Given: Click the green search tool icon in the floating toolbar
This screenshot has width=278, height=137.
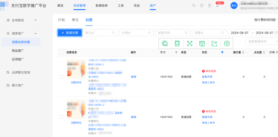Looking at the screenshot, I should [x=165, y=43].
